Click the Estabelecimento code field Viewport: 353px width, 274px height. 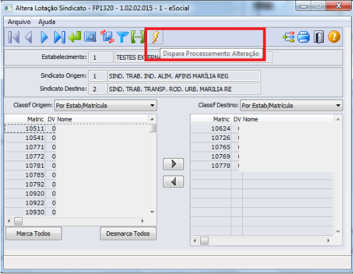pyautogui.click(x=100, y=57)
